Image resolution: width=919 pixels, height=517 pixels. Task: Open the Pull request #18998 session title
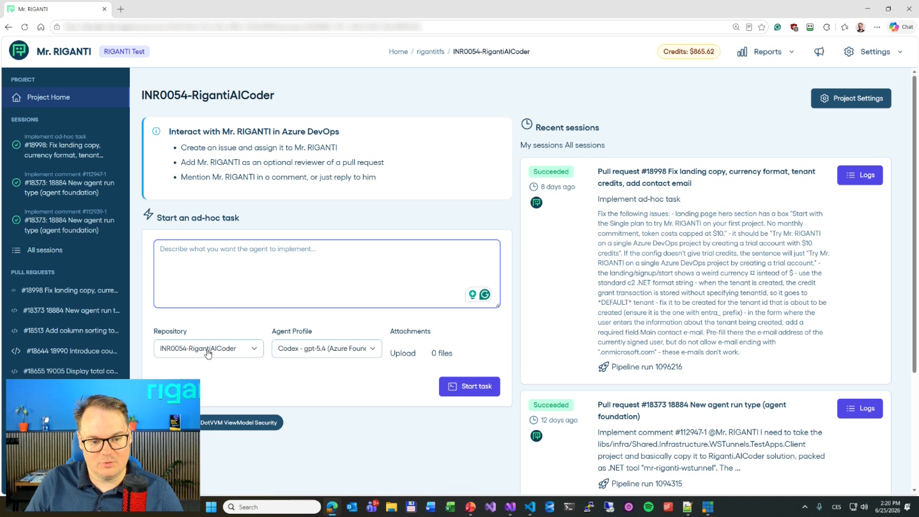pos(706,177)
